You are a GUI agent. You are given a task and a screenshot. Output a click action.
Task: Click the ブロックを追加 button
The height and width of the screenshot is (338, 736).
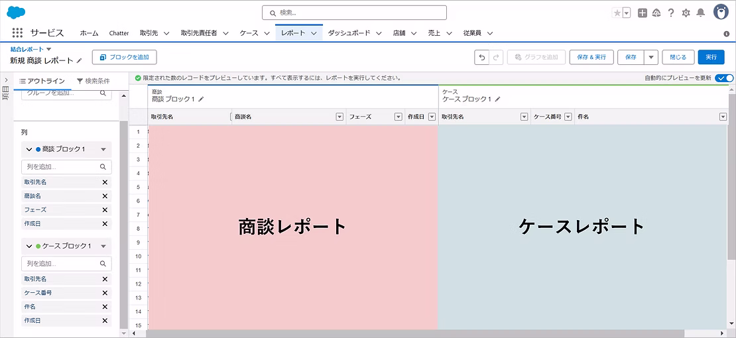tap(125, 57)
